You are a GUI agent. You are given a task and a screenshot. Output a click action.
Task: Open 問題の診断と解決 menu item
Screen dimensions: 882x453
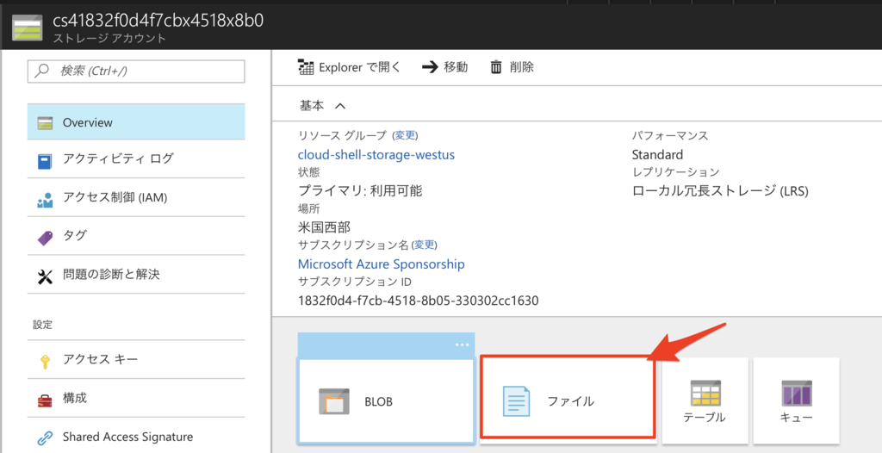[136, 275]
